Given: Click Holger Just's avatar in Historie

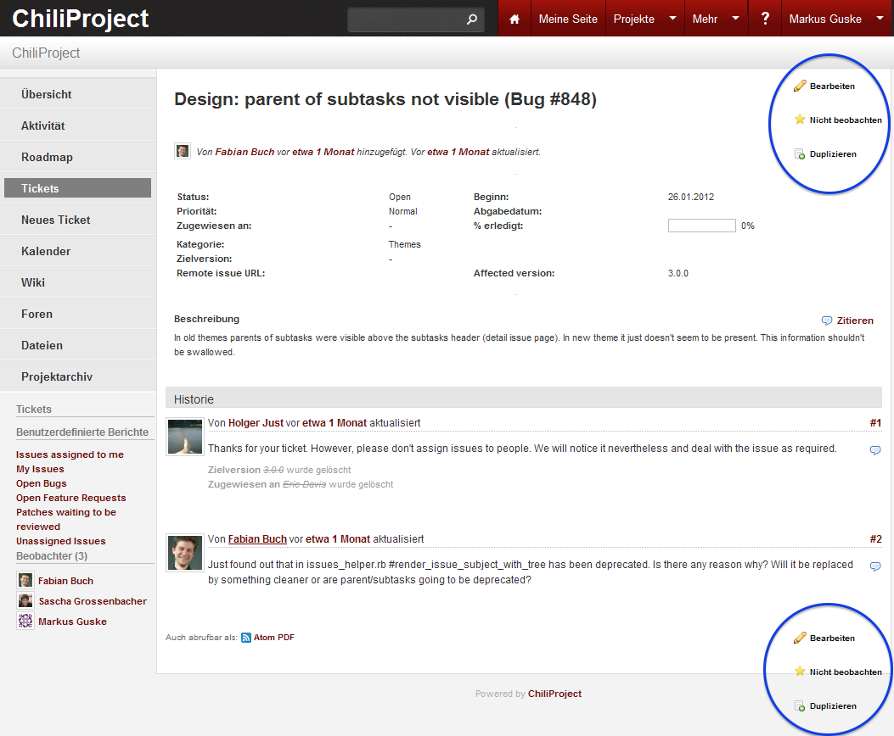Looking at the screenshot, I should (x=185, y=437).
